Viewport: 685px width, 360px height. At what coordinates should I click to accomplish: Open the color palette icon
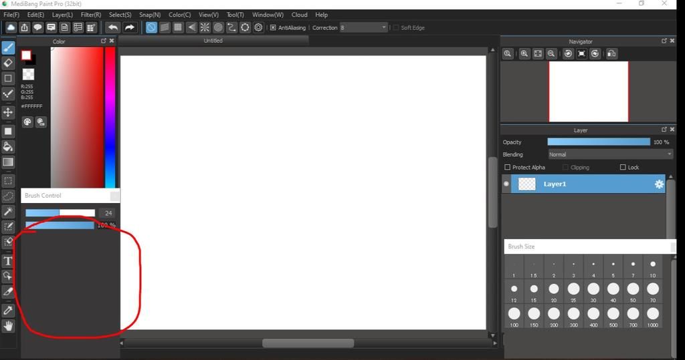[27, 122]
